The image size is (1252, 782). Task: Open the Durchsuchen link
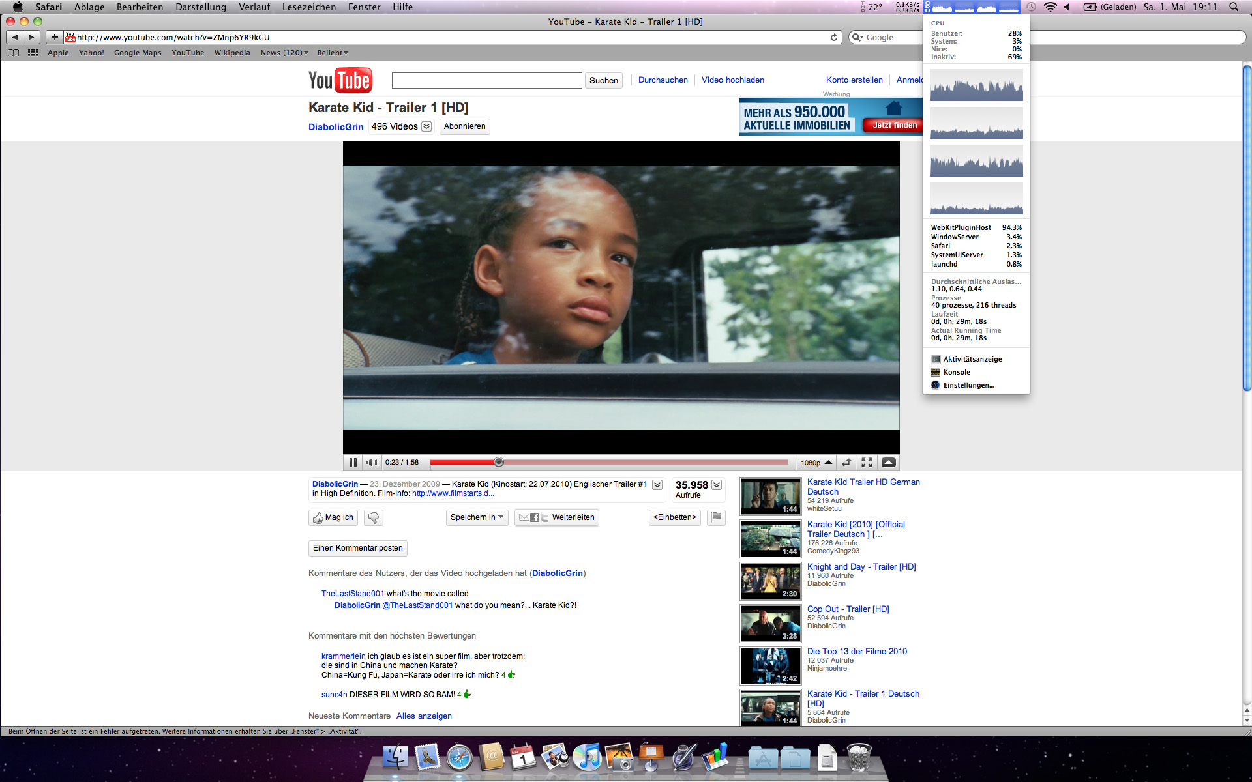(663, 80)
